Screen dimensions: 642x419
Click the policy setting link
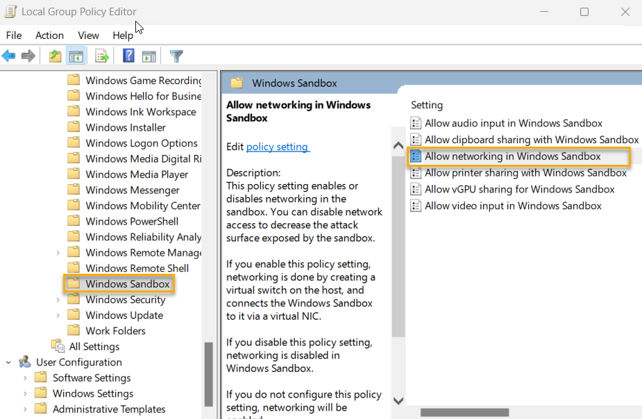coord(278,147)
